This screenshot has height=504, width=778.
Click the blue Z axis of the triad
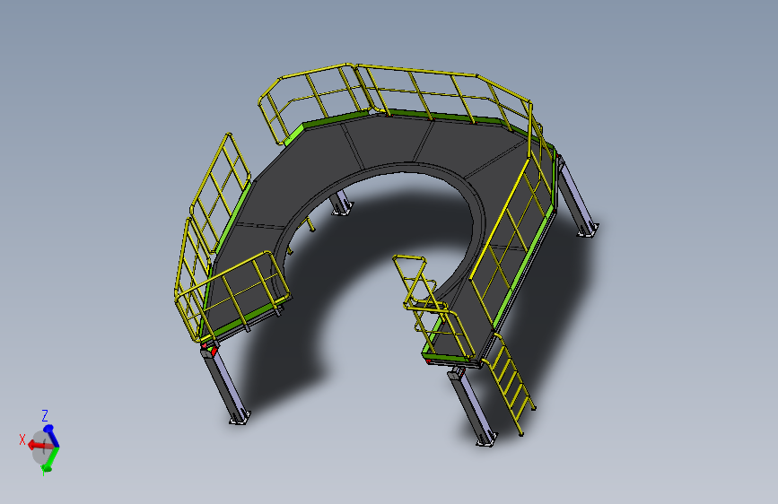coord(50,435)
